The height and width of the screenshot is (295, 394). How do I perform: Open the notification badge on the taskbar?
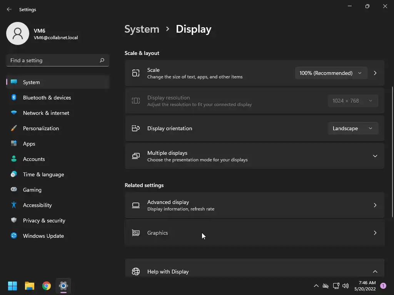click(x=383, y=286)
